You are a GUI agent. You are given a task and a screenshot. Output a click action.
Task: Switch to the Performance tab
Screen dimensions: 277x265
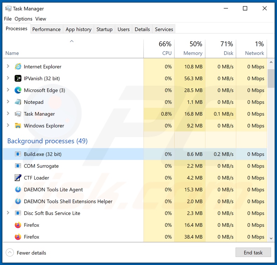click(x=46, y=29)
